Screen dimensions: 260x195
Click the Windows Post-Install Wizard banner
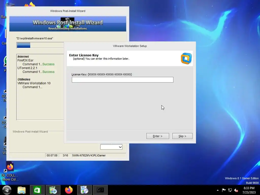point(68,24)
